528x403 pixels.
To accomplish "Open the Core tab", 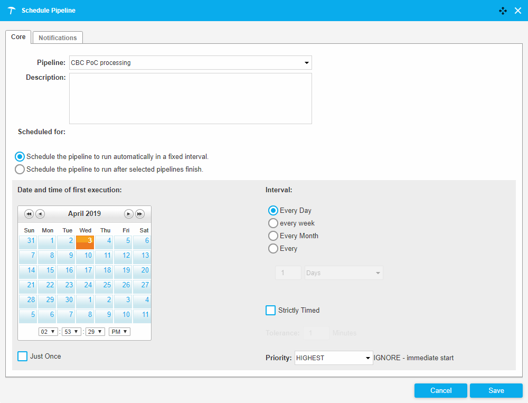I will (x=18, y=37).
